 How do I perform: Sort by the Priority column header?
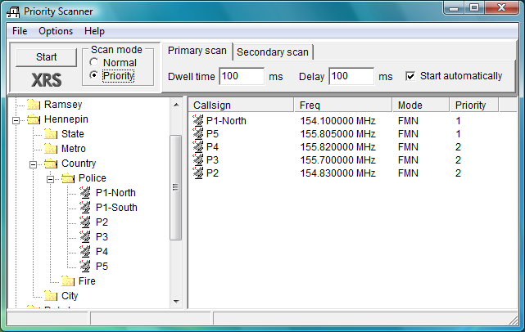pyautogui.click(x=473, y=105)
